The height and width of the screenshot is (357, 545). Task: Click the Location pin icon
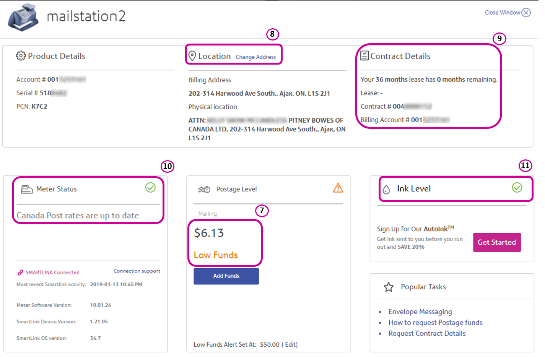[x=192, y=56]
